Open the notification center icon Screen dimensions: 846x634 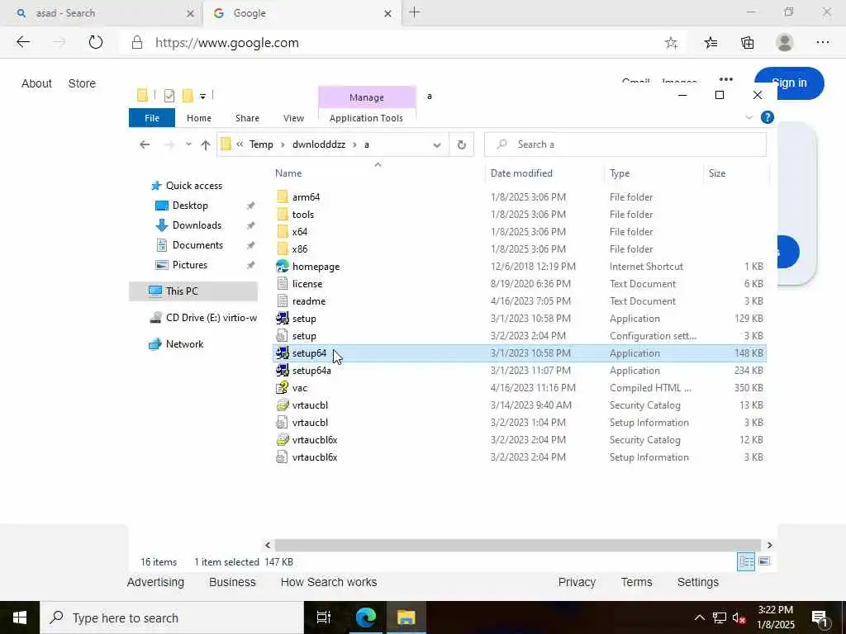point(820,617)
